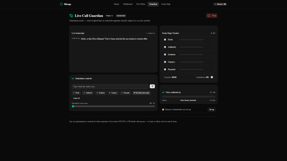Click the 'Human' scale label
This screenshot has width=287, height=161.
pyautogui.click(x=165, y=100)
